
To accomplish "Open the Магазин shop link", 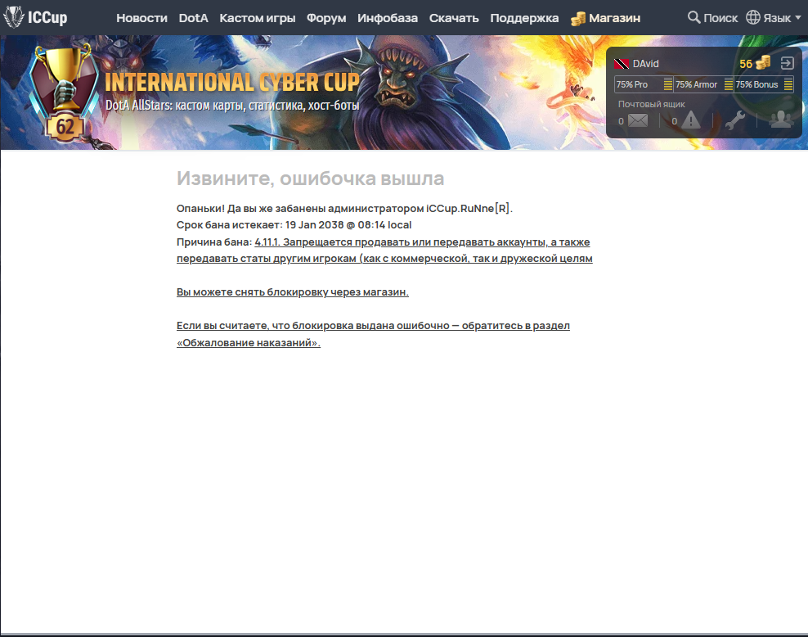I will coord(605,18).
